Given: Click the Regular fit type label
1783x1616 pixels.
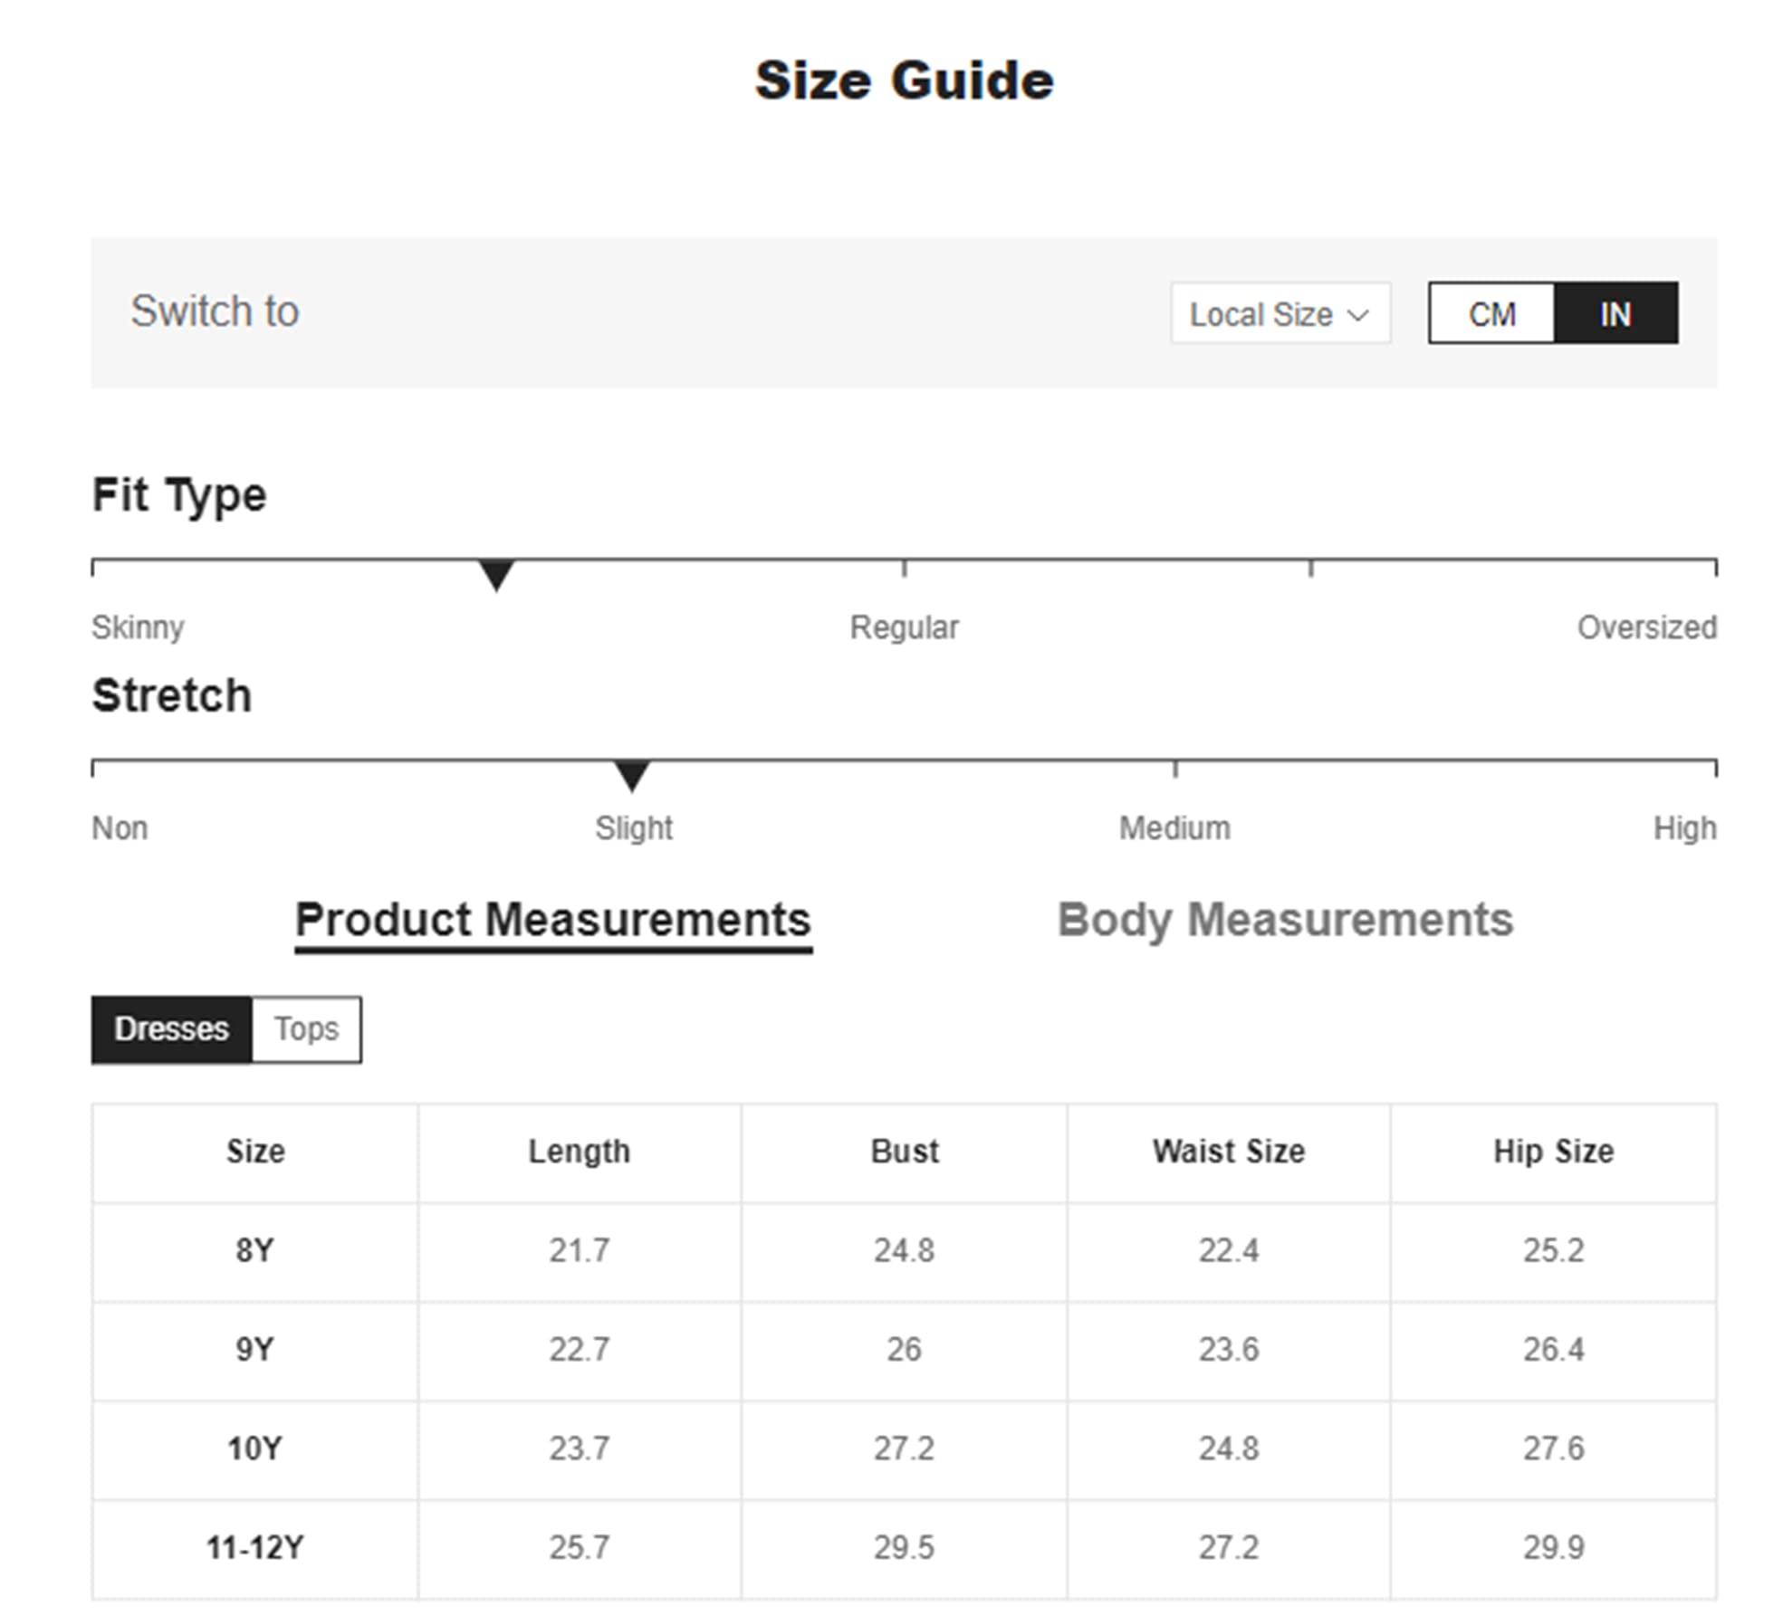Looking at the screenshot, I should [x=903, y=627].
